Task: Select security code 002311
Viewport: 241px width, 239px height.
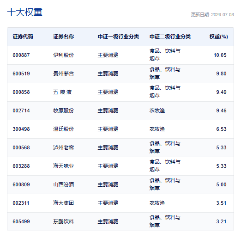Action: 21,203
